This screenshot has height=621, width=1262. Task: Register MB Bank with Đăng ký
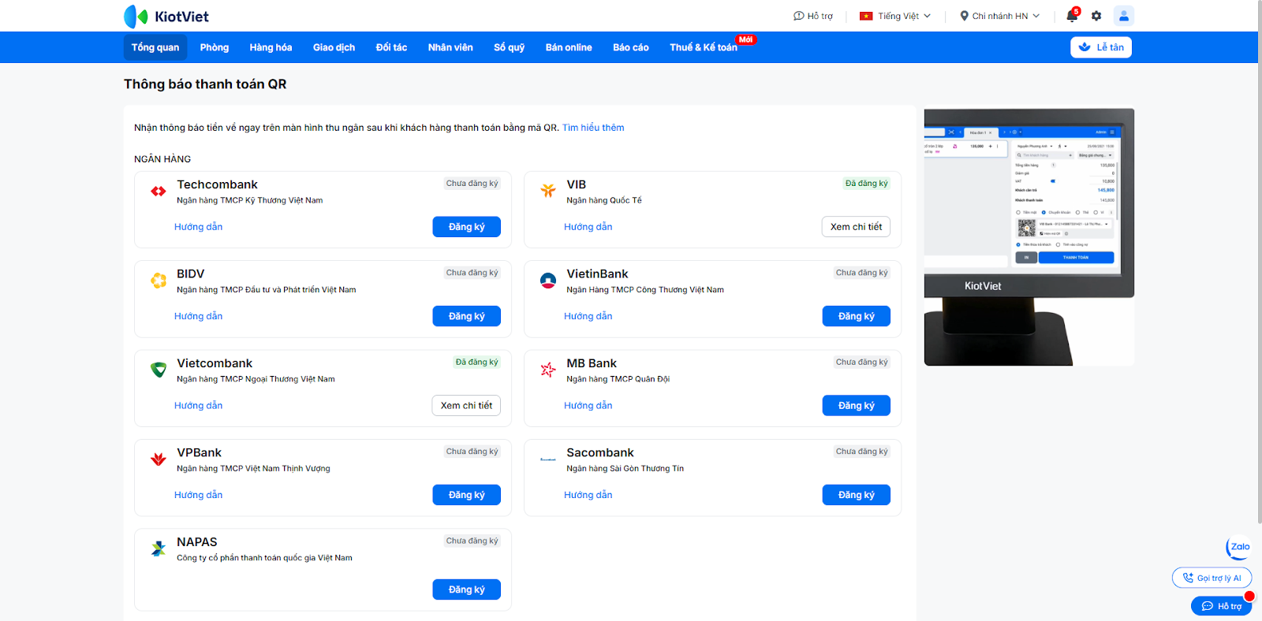pos(857,406)
